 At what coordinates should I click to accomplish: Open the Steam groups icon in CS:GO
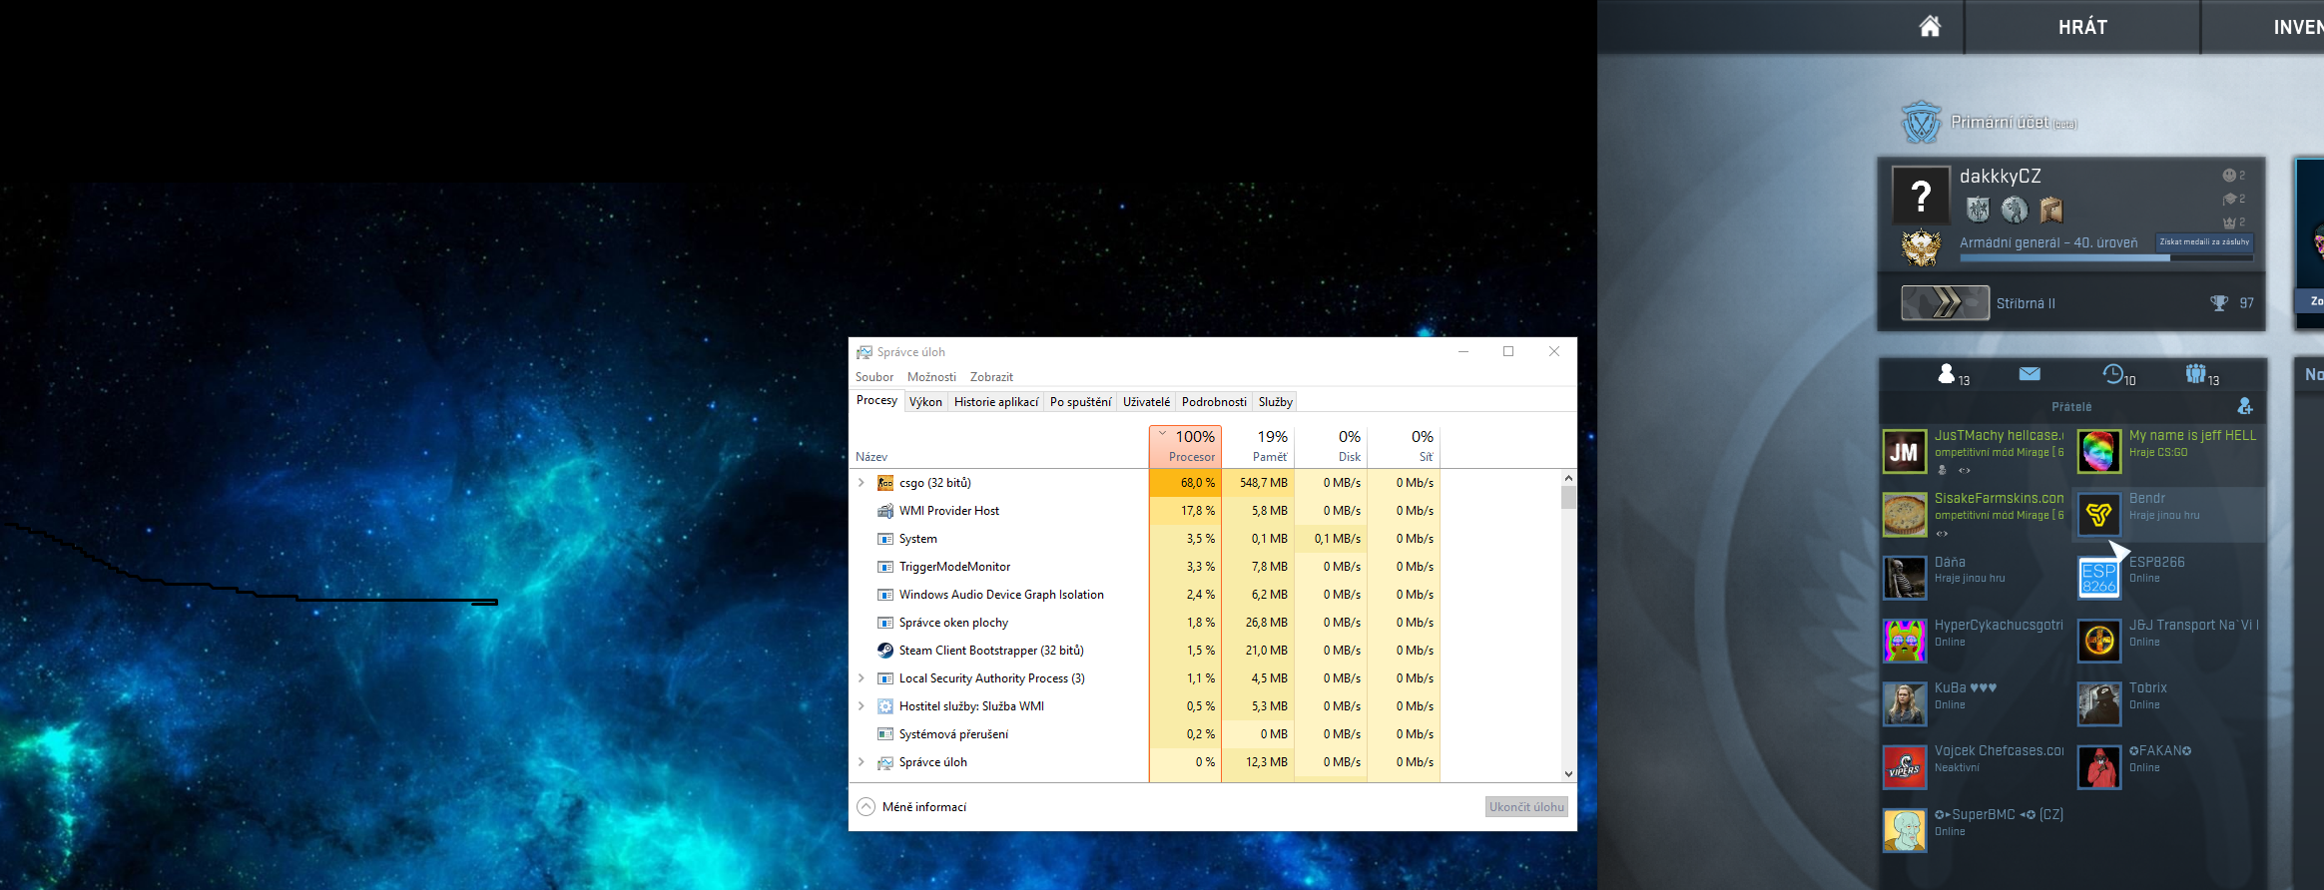coord(2195,373)
